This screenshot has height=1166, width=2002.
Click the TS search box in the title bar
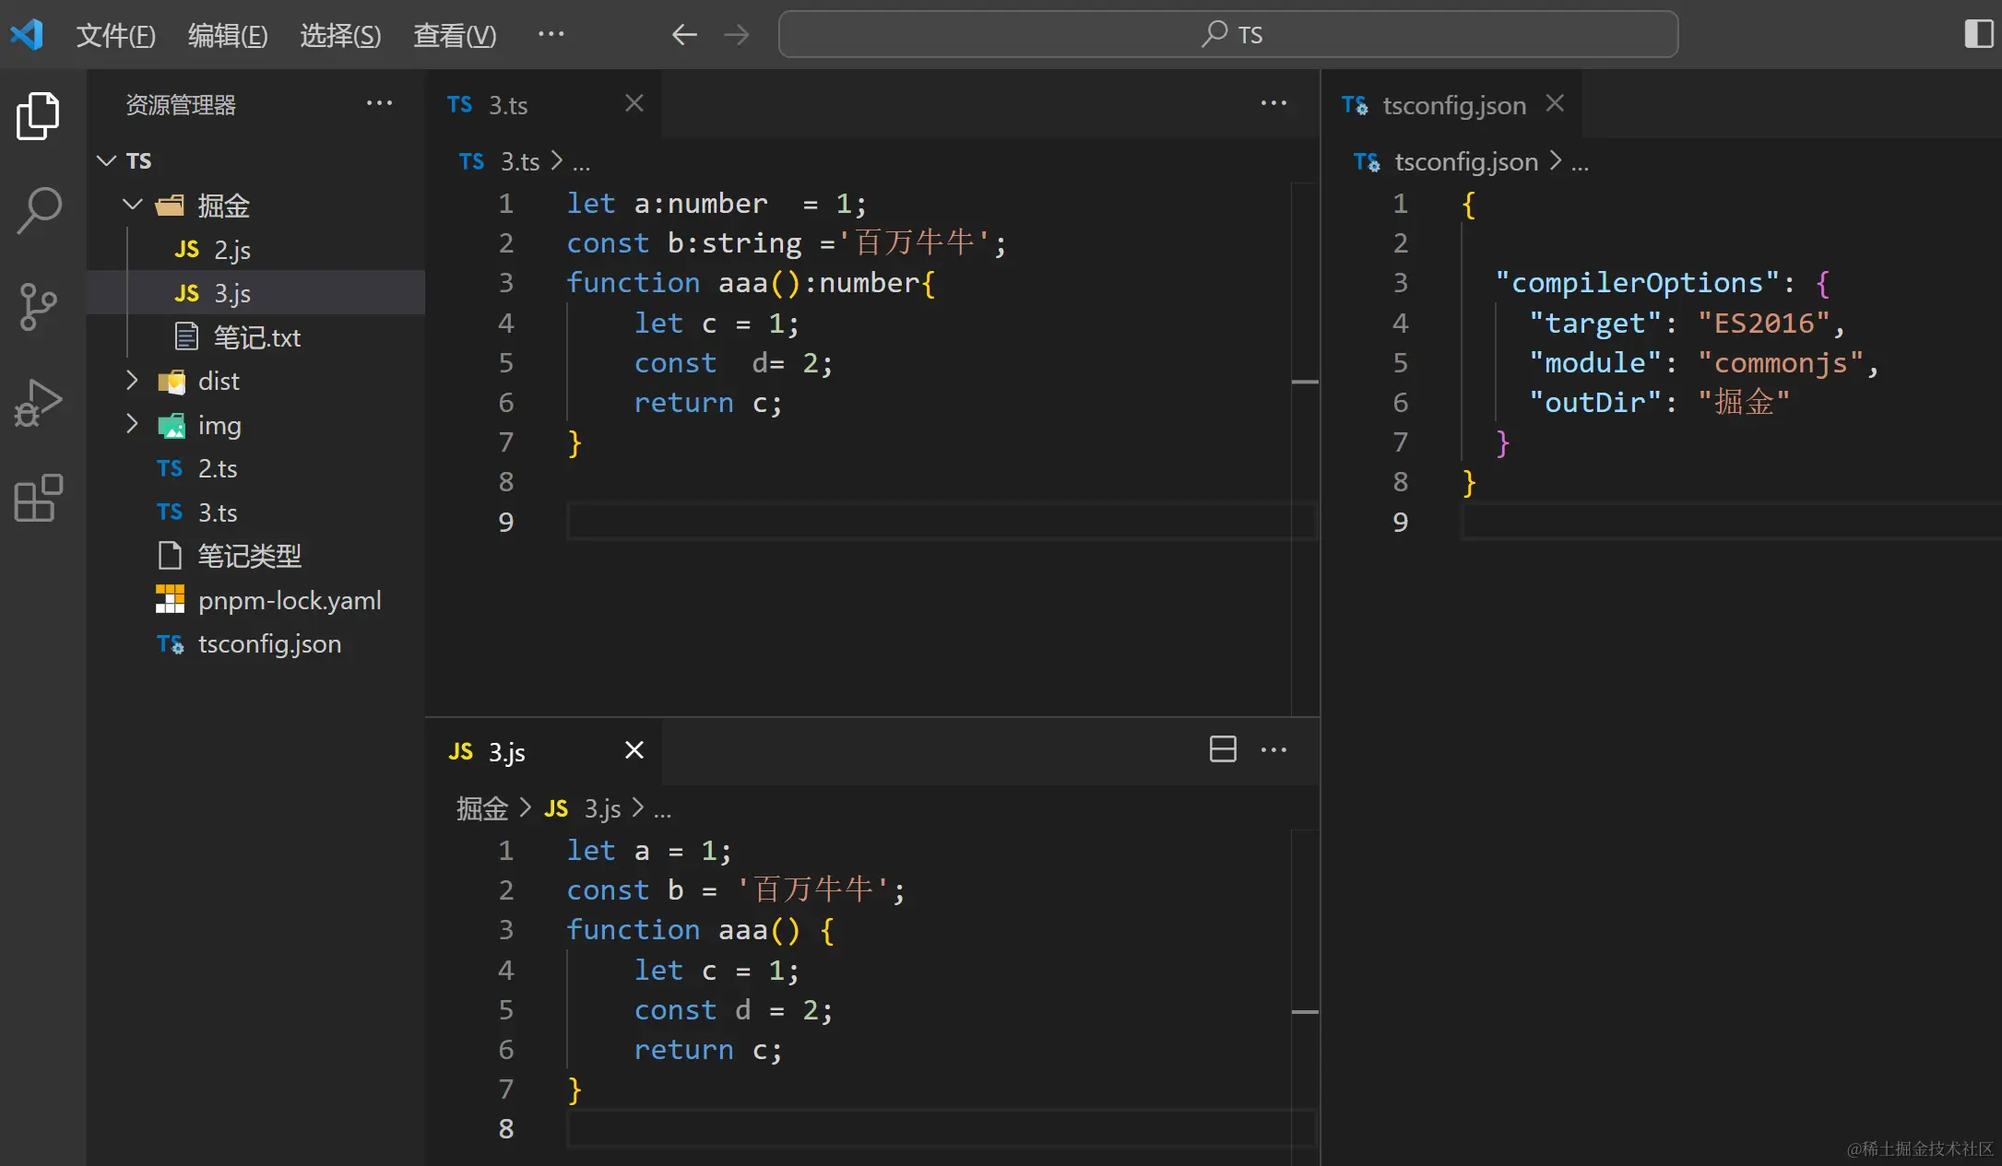coord(1228,33)
